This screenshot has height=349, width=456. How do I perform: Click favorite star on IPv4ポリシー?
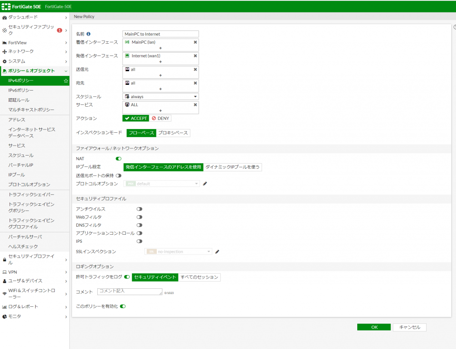point(66,81)
